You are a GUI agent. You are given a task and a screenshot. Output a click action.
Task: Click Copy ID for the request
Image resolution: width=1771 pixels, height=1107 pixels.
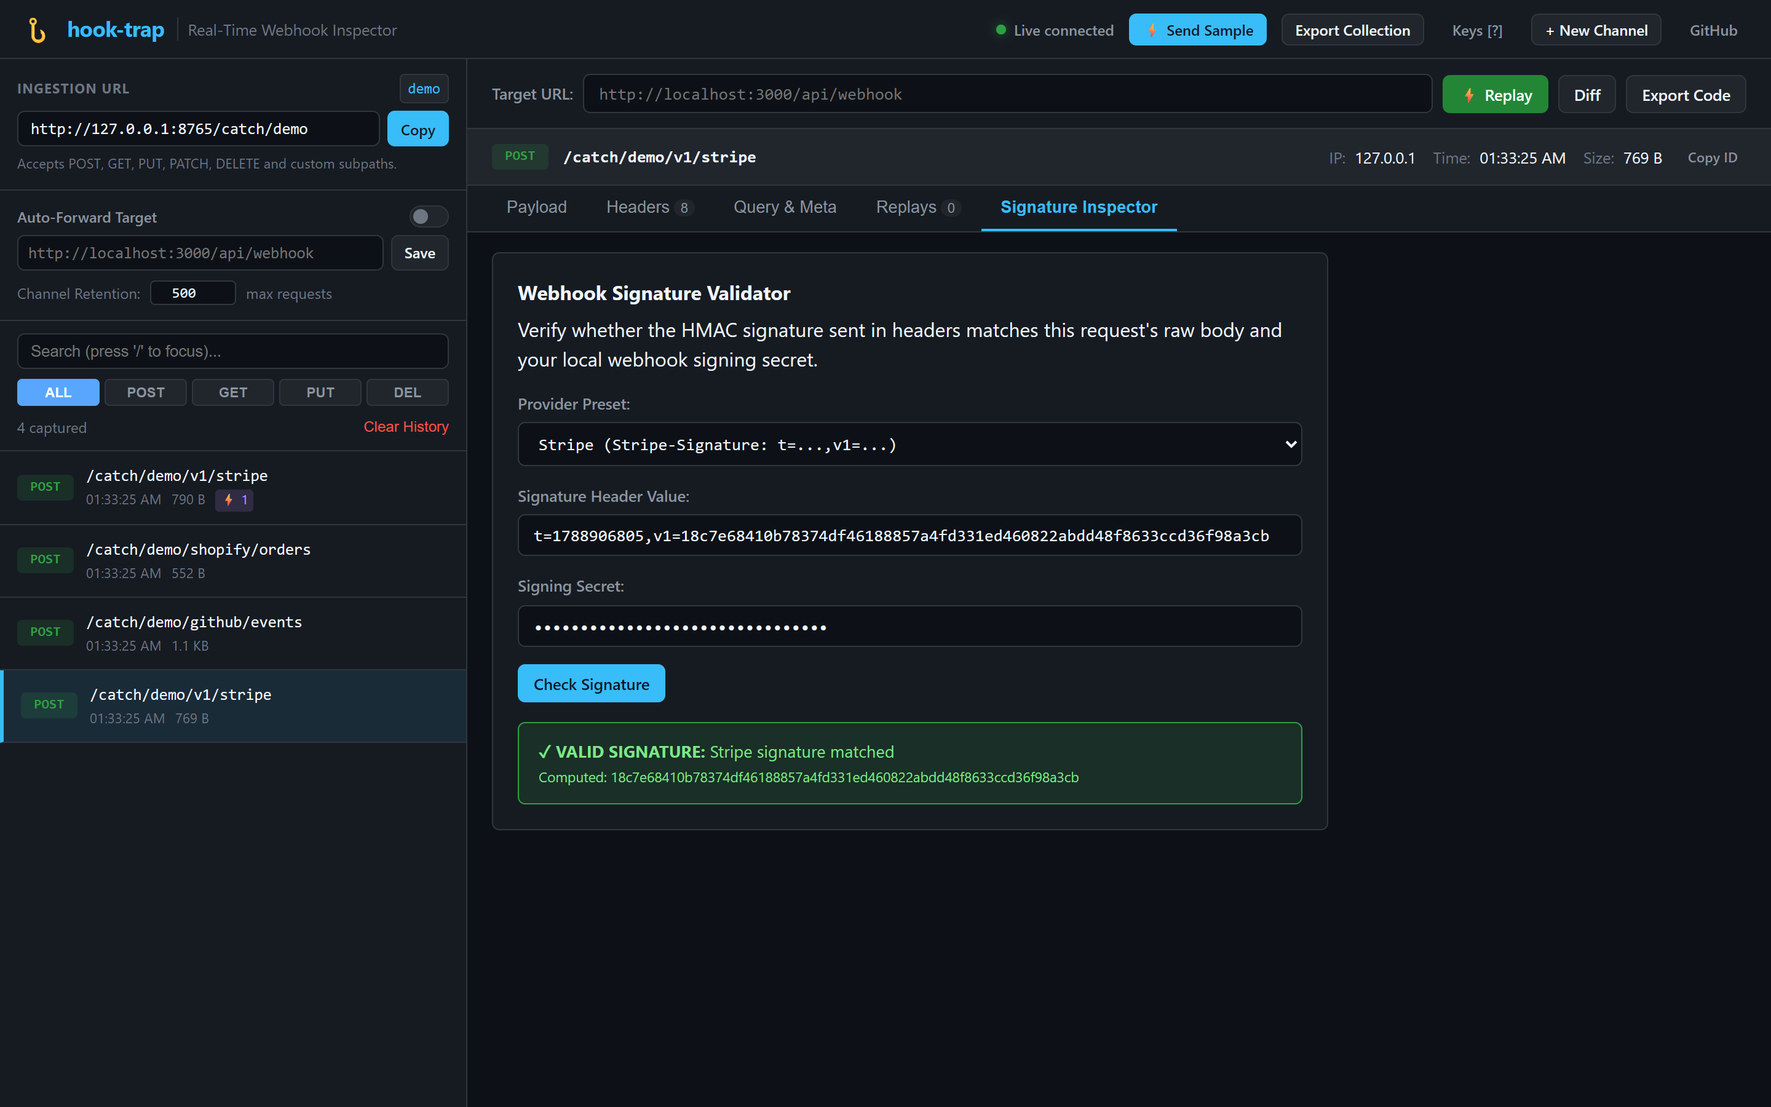tap(1712, 157)
